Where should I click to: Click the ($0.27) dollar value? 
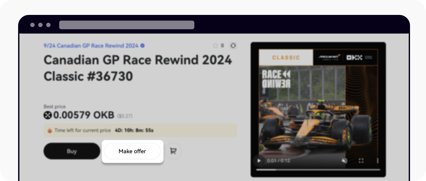pos(125,116)
